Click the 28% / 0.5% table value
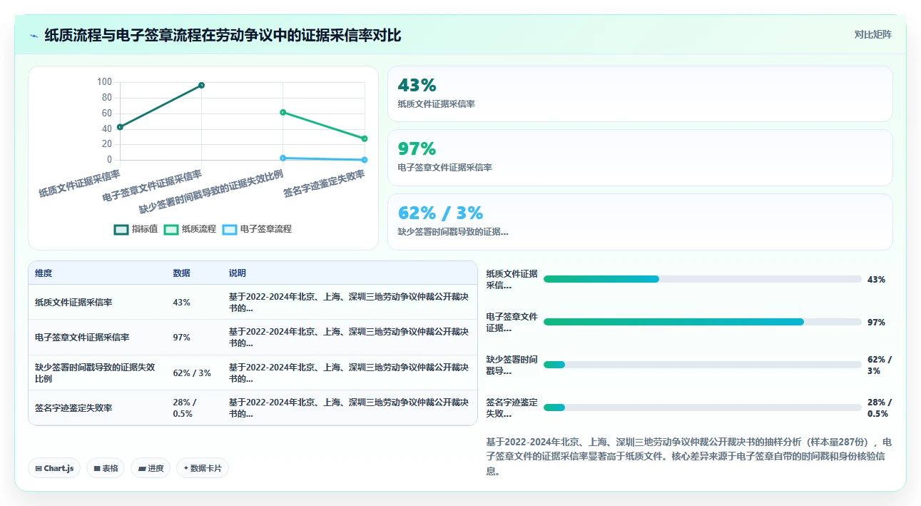 point(184,408)
